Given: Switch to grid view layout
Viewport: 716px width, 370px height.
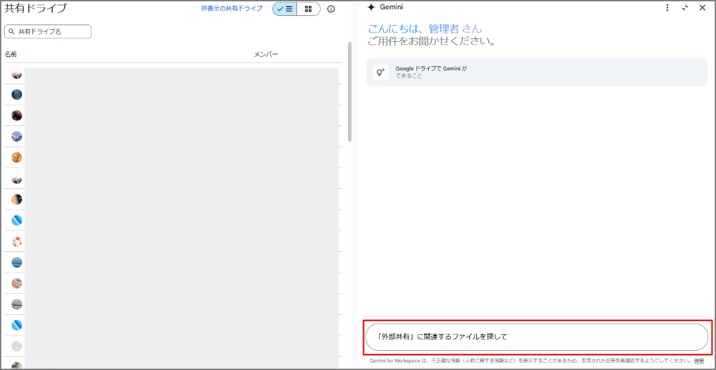Looking at the screenshot, I should click(309, 9).
